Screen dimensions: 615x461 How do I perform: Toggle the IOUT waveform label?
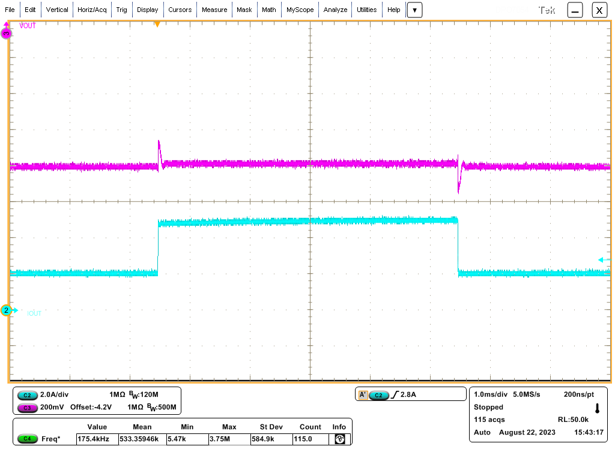click(33, 313)
